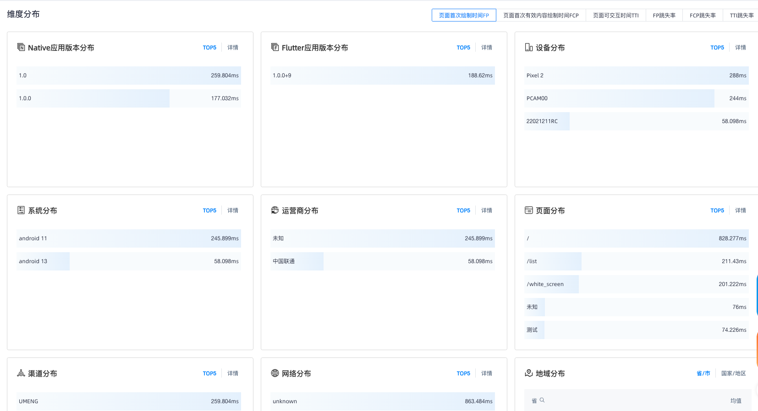Open 详情 for 页面分布
Screen dimensions: 758x411
pyautogui.click(x=741, y=211)
